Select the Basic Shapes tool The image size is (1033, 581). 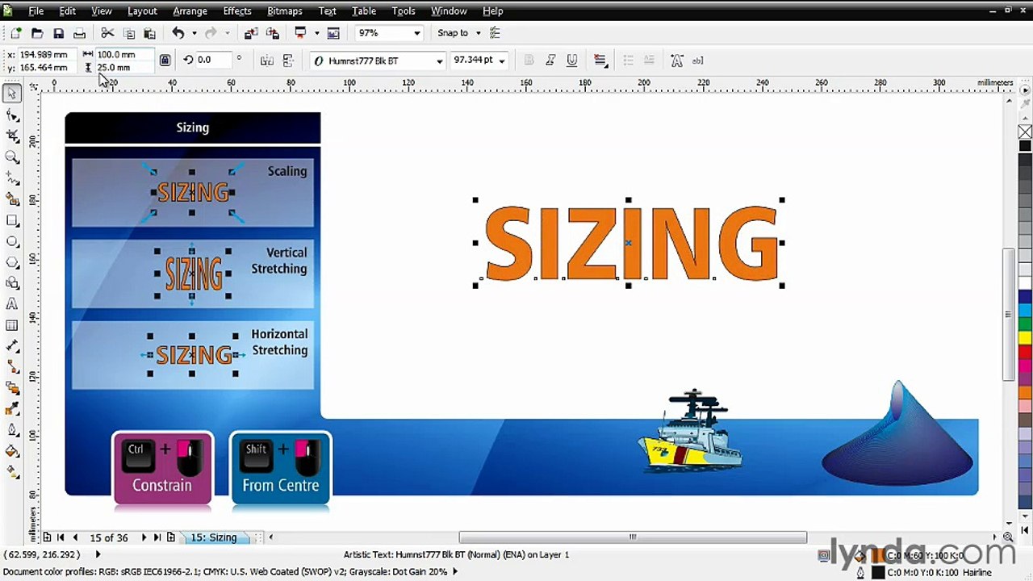point(12,283)
